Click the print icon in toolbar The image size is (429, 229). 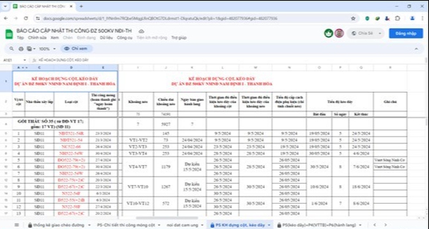[21, 49]
